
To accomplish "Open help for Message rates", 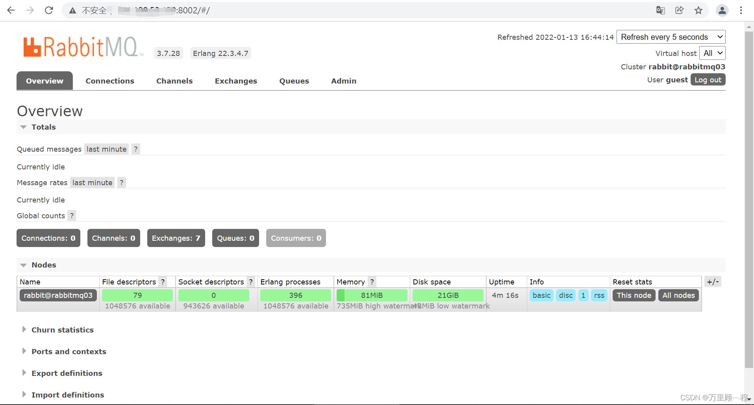I will (122, 182).
